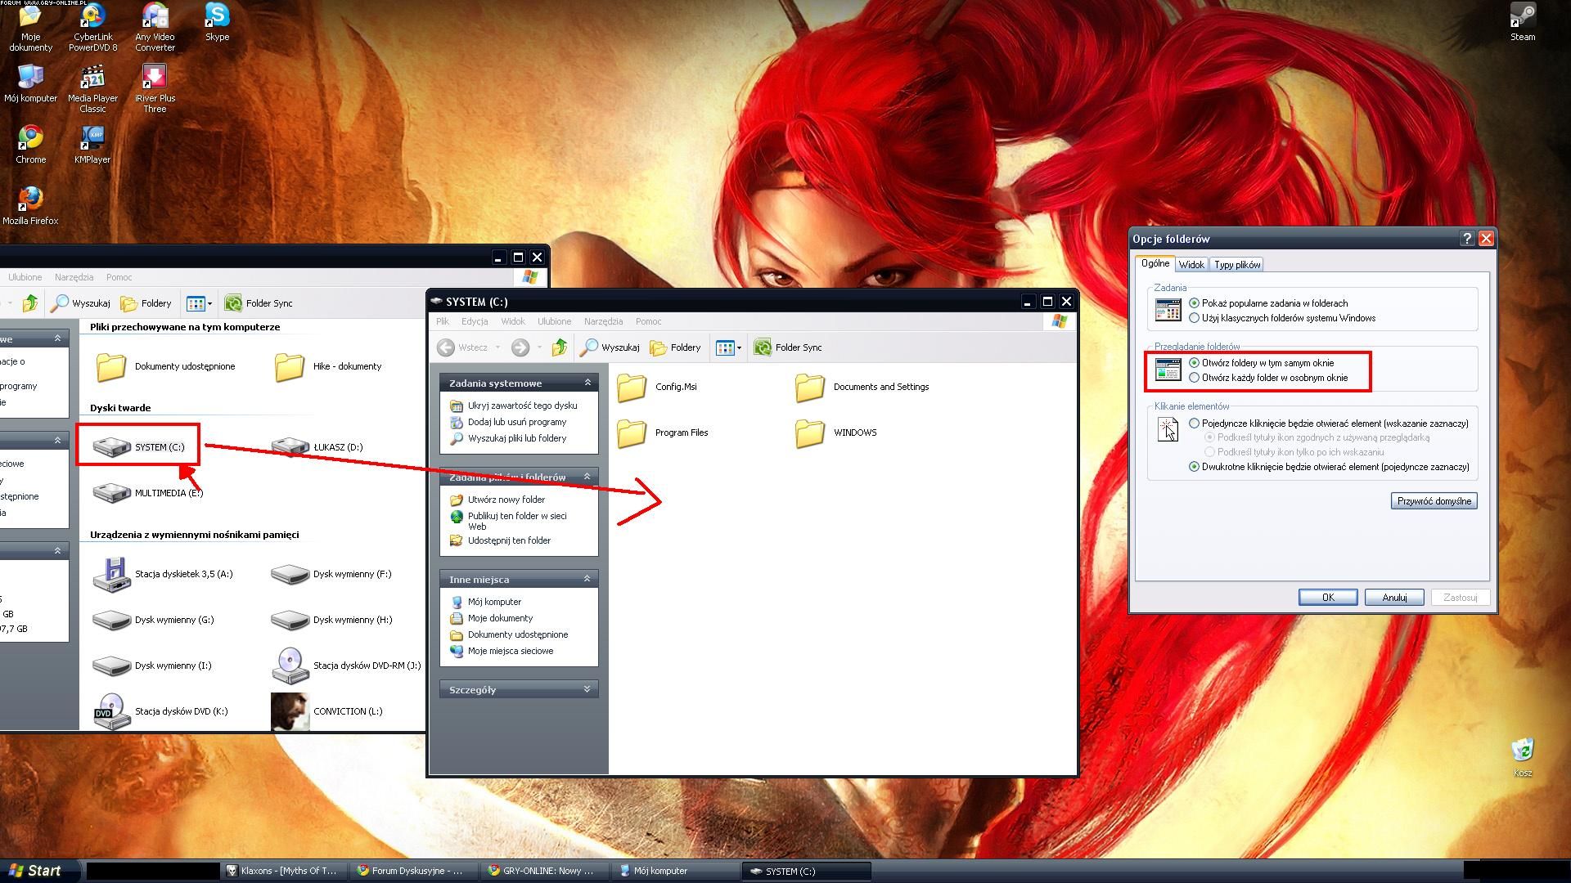Select Otwórz foldery w tym samym oknie

[x=1195, y=363]
